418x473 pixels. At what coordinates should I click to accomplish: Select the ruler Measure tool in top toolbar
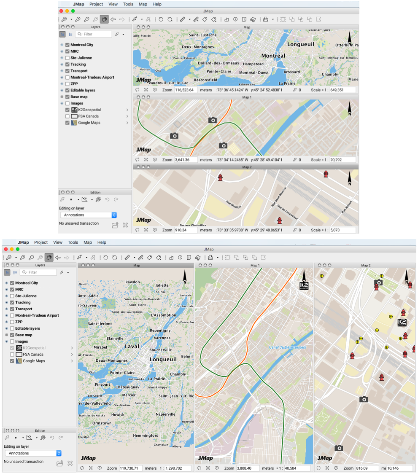point(182,19)
